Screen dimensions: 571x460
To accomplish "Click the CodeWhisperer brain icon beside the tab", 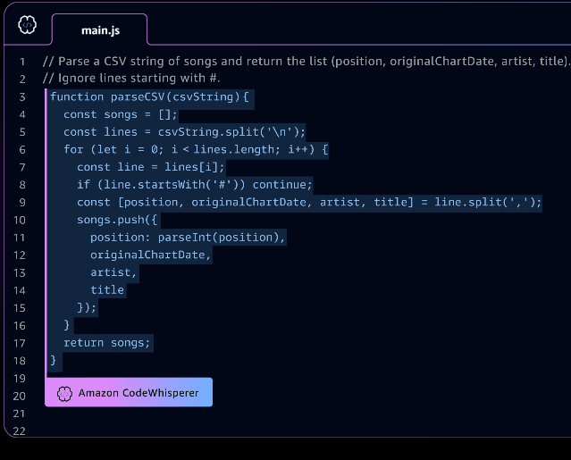I will pos(28,25).
